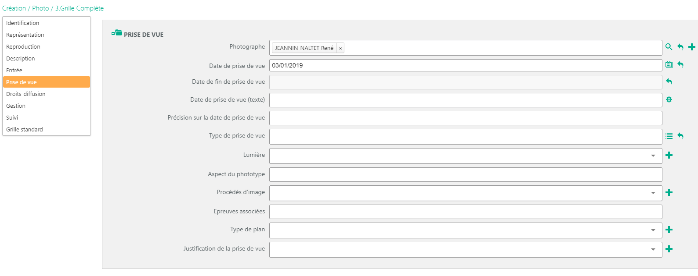Expand the Type de plan dropdown
The width and height of the screenshot is (698, 276).
click(653, 230)
